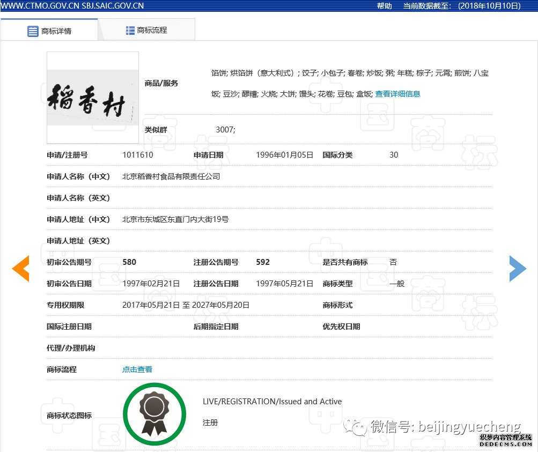Go to previous trademark with orange arrow
This screenshot has height=452, width=538.
pyautogui.click(x=20, y=269)
